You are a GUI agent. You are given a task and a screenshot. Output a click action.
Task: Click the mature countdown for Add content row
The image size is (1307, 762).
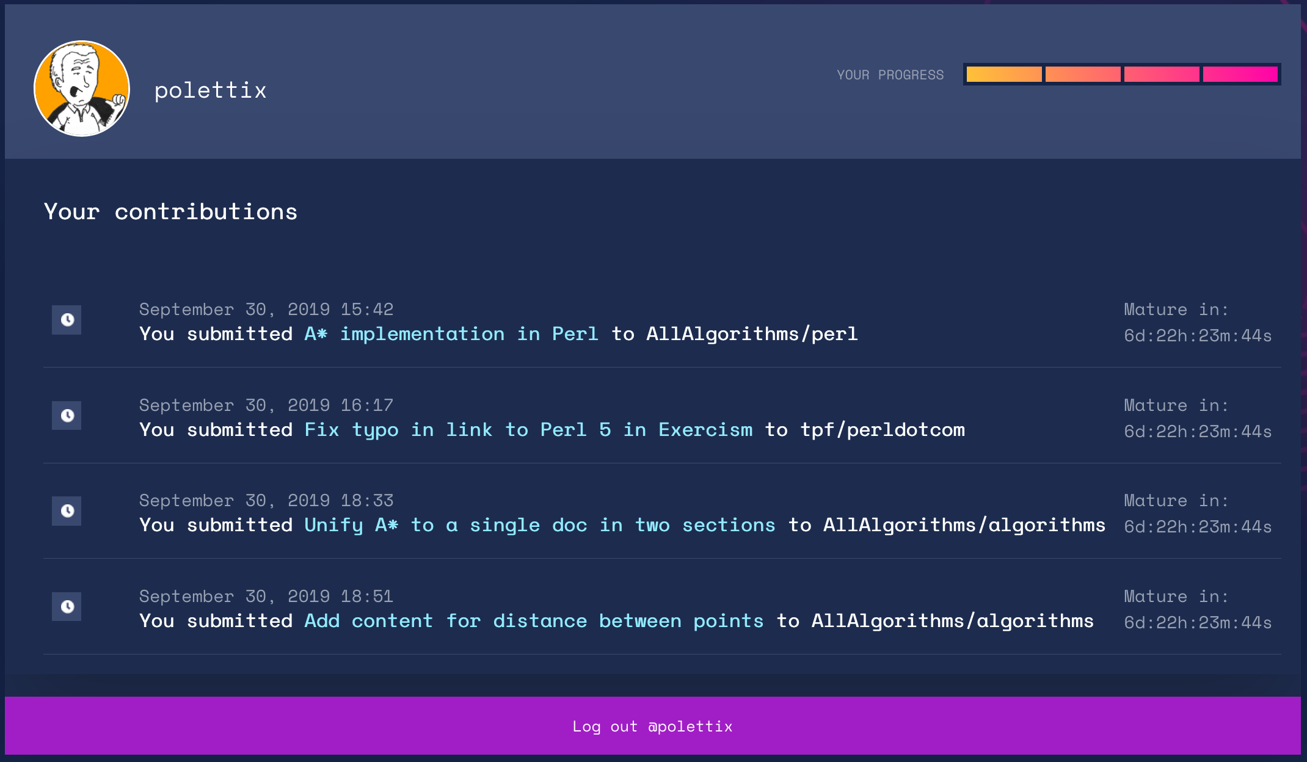[x=1198, y=623]
